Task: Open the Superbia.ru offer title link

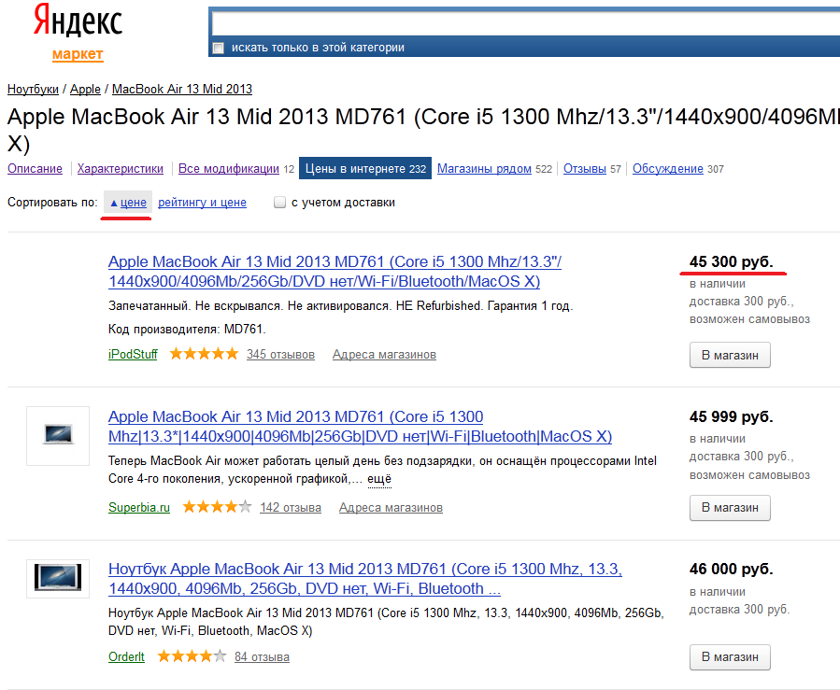Action: (x=360, y=426)
